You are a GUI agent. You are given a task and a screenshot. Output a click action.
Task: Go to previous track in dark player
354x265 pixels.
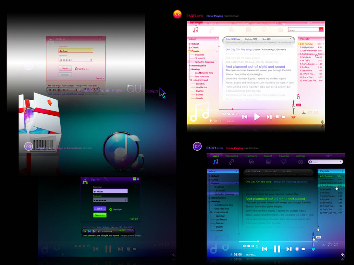click(264, 249)
